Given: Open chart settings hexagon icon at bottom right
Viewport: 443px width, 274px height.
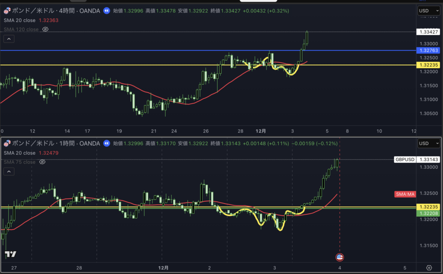Looking at the screenshot, I should (429, 268).
